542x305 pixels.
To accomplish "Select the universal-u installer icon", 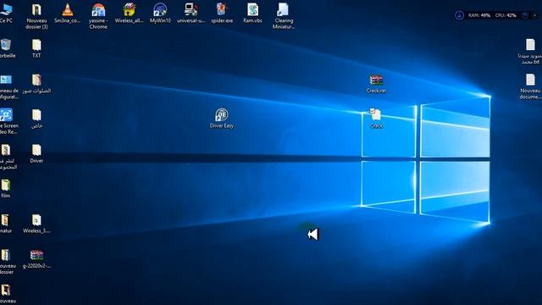I will (191, 13).
